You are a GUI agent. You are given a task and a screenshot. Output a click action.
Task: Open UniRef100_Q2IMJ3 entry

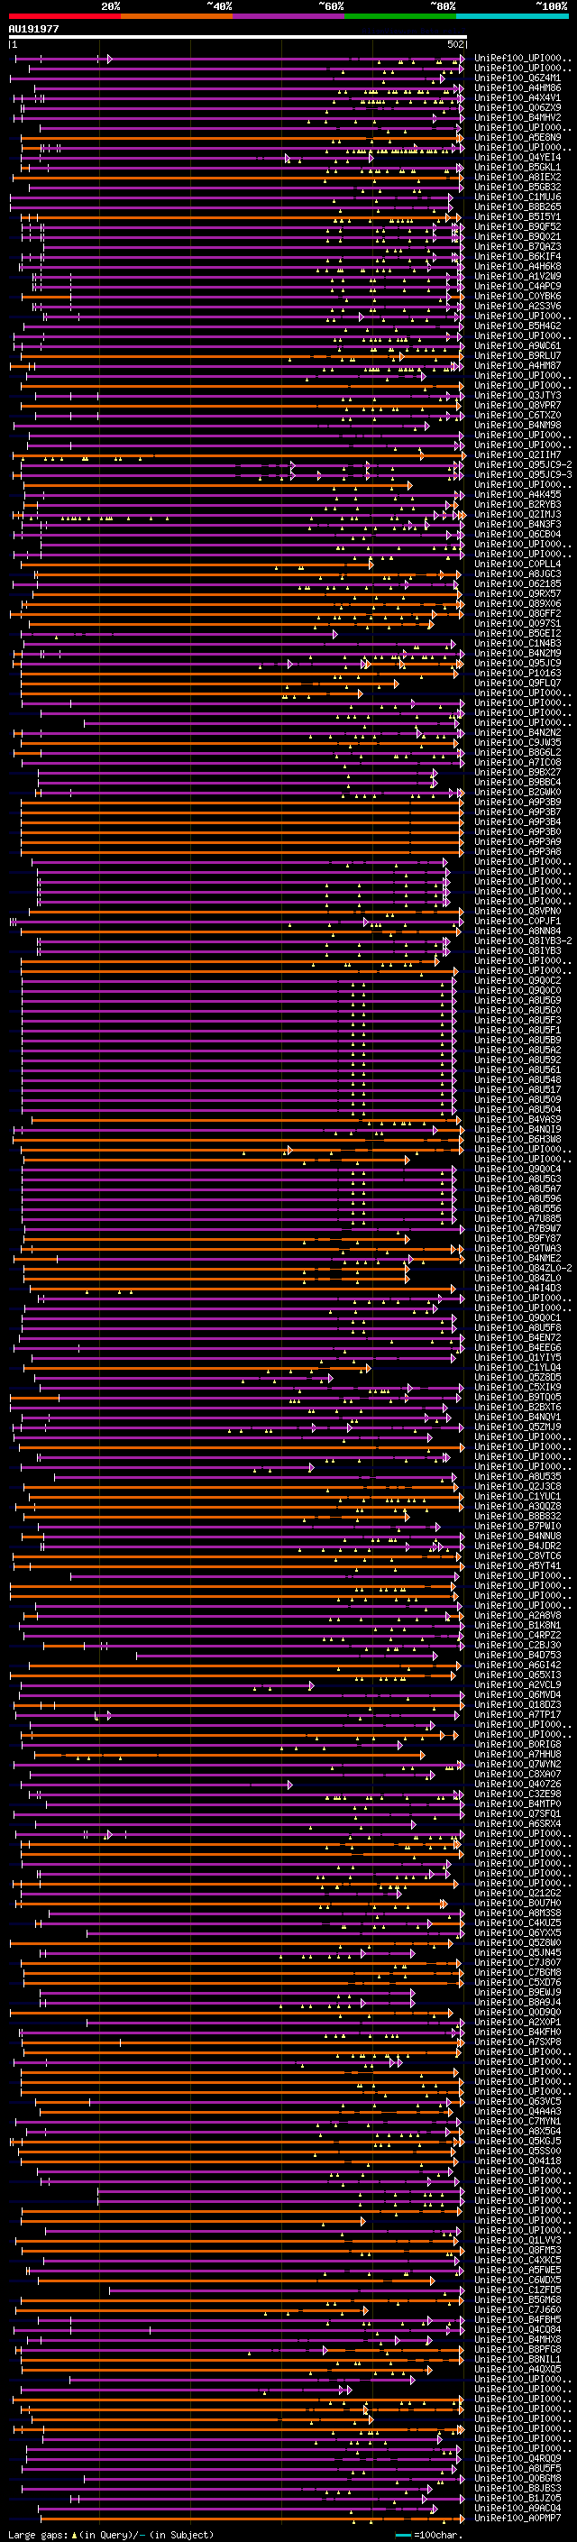[x=517, y=514]
